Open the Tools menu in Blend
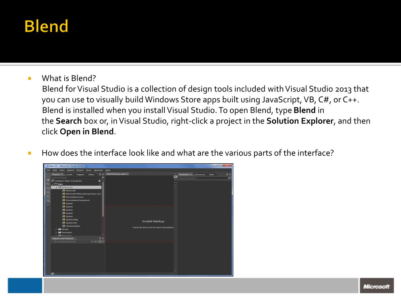The image size is (401, 300). click(89, 170)
